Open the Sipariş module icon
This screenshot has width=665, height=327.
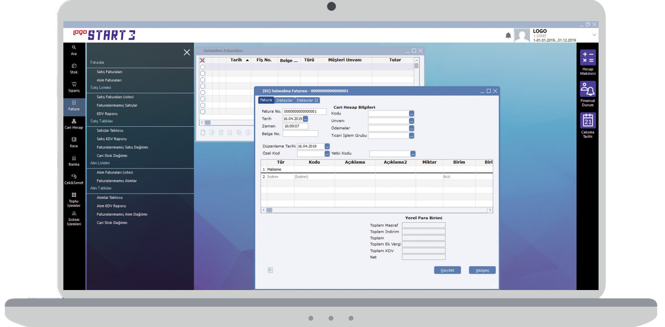click(74, 86)
